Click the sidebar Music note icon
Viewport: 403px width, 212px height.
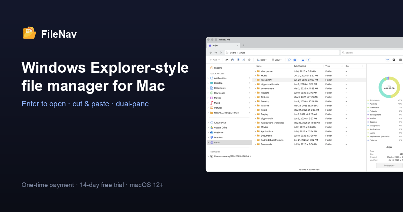pos(212,103)
